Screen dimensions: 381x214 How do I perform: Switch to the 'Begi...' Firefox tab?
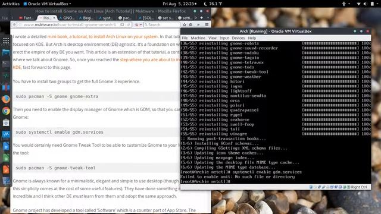(86, 18)
